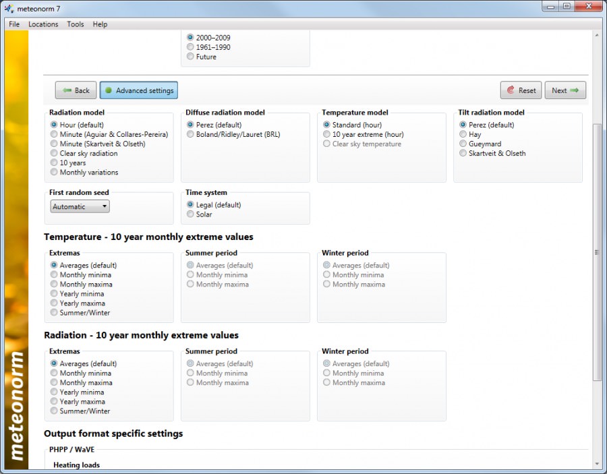The height and width of the screenshot is (474, 607).
Task: Open the Locations menu
Action: [43, 24]
